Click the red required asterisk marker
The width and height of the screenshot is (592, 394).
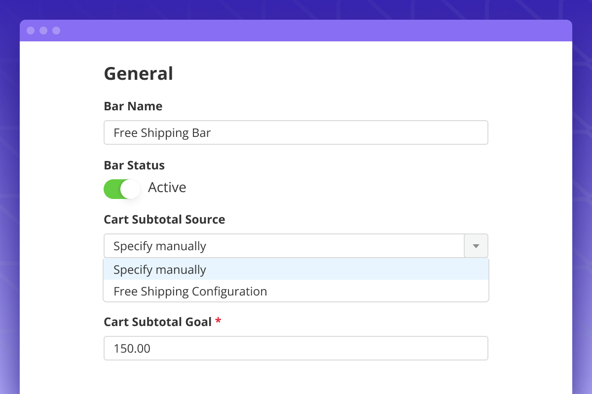point(218,321)
